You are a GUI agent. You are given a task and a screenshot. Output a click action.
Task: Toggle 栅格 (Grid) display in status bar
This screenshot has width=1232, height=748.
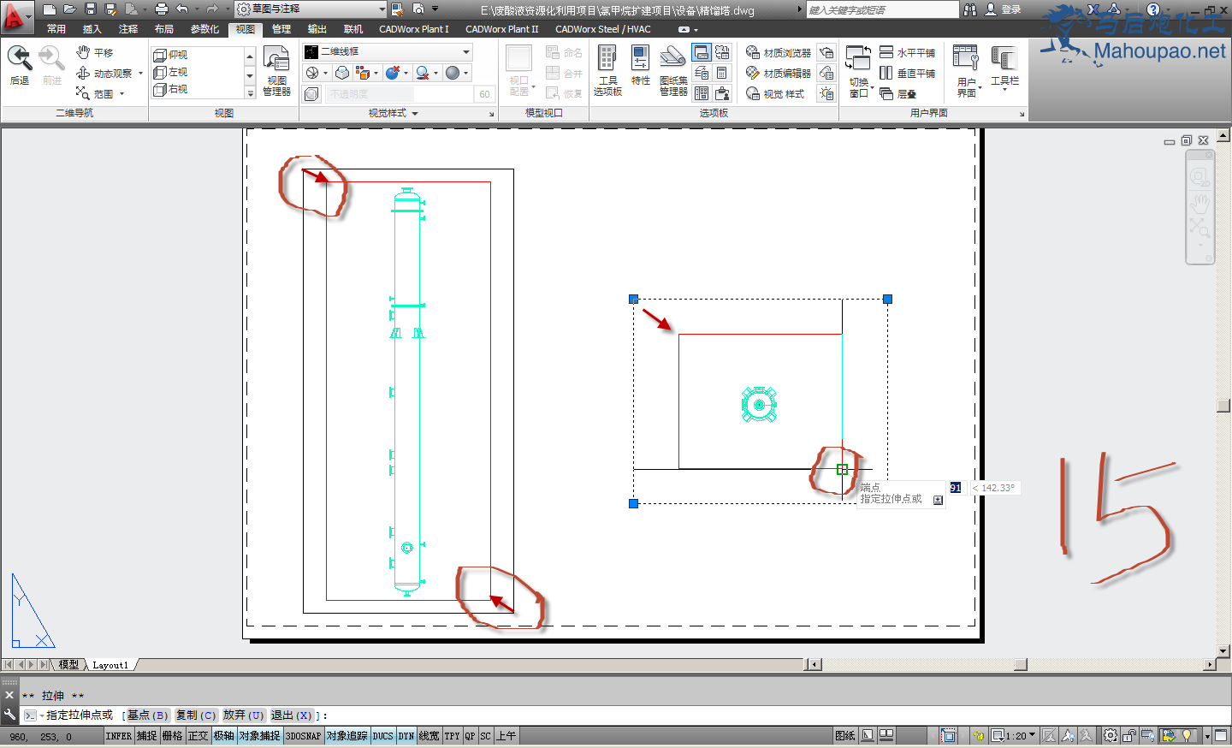[172, 736]
